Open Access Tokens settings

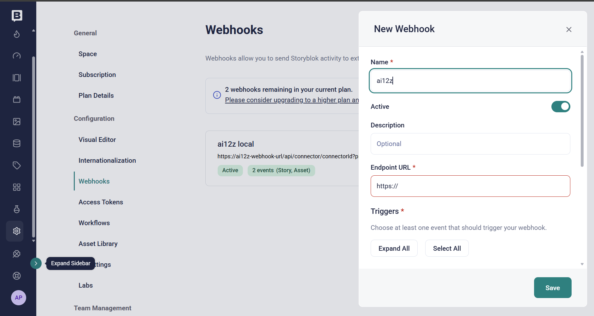[x=101, y=202]
